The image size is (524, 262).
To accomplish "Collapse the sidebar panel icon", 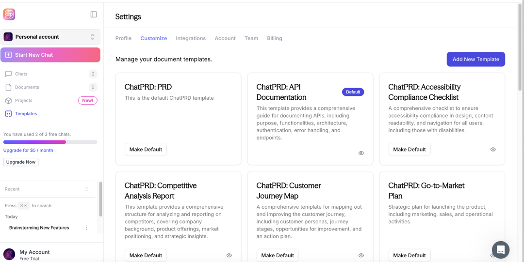I will coord(94,15).
